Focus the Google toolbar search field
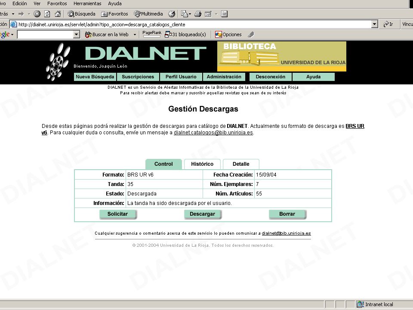This screenshot has width=413, height=310. point(45,34)
